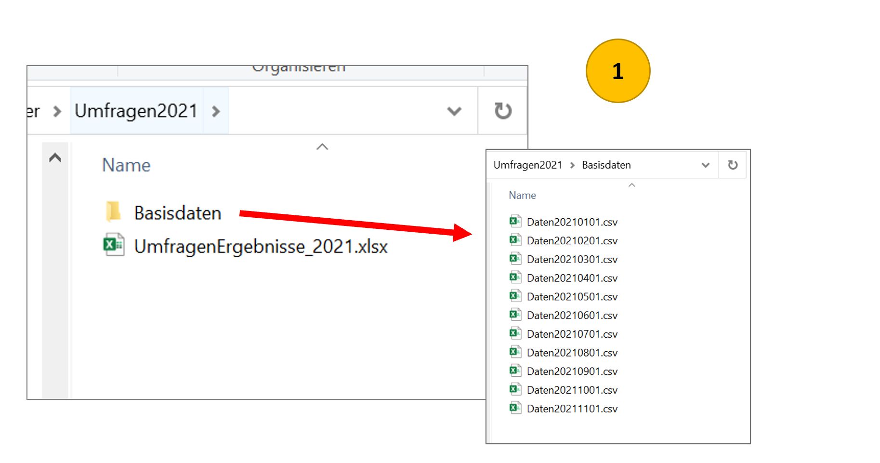Select Daten20210101.csv file name
This screenshot has height=463, width=880.
(572, 222)
